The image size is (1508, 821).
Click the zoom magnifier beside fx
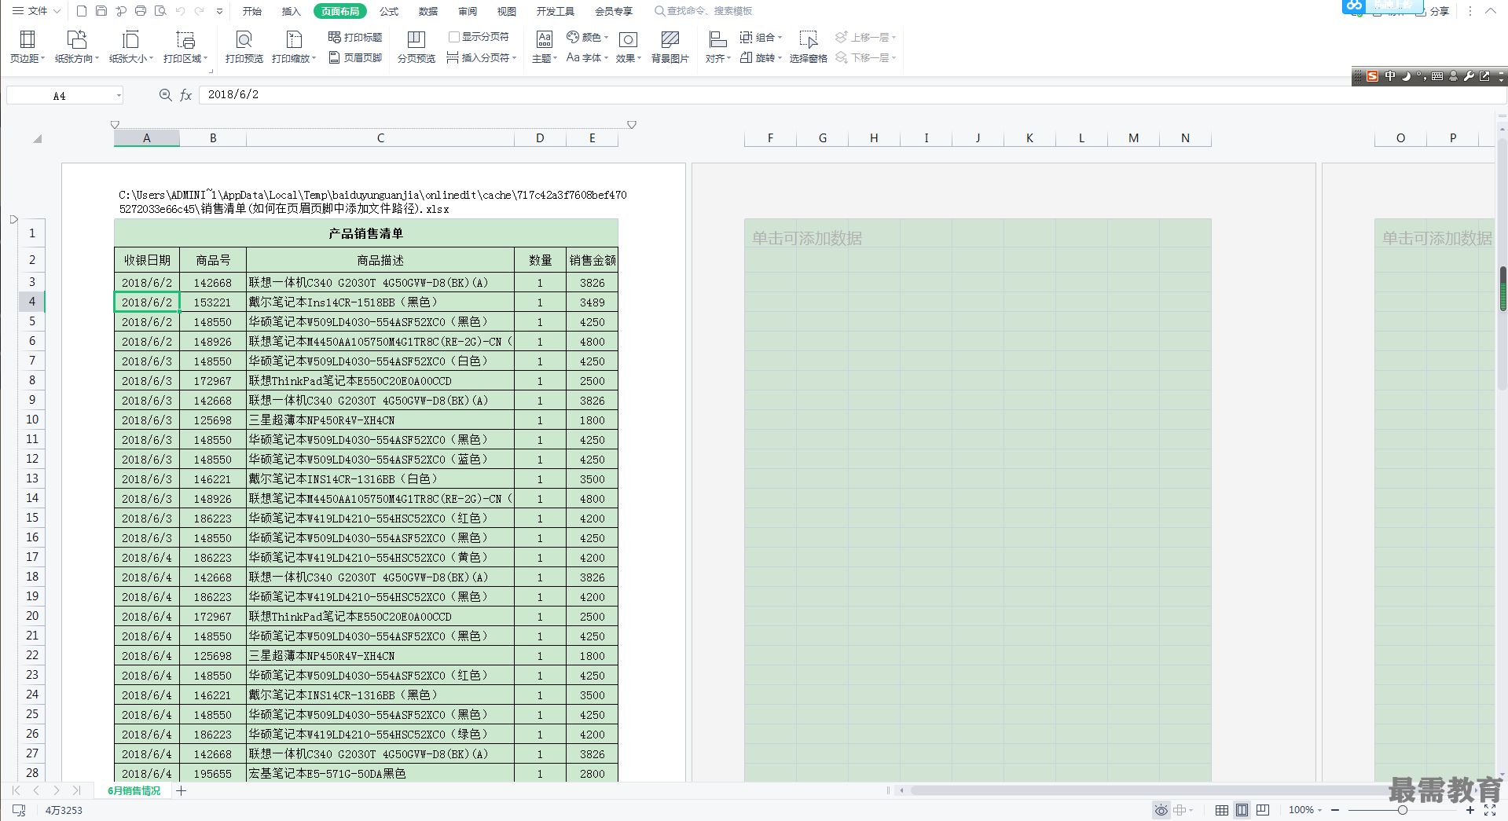[x=165, y=95]
